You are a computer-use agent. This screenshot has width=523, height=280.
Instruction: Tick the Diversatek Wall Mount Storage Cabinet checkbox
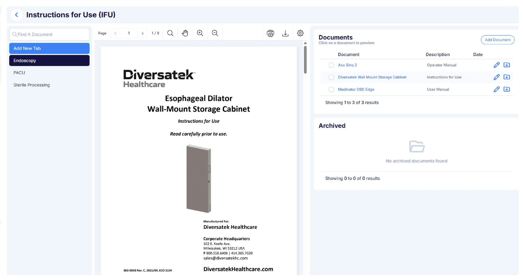click(x=331, y=77)
